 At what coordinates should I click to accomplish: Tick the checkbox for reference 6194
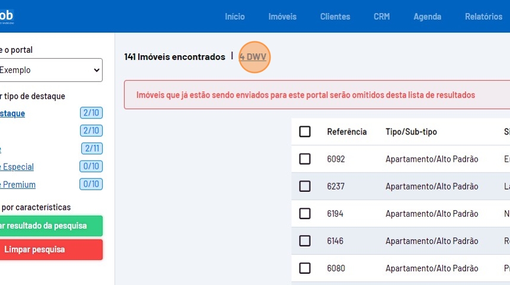305,213
